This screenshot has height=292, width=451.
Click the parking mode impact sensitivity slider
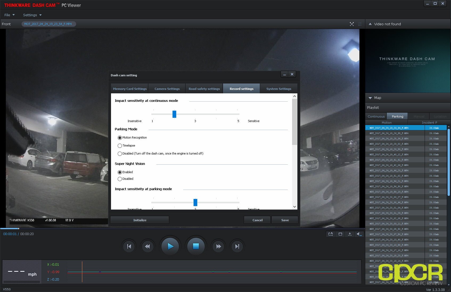[x=195, y=202]
